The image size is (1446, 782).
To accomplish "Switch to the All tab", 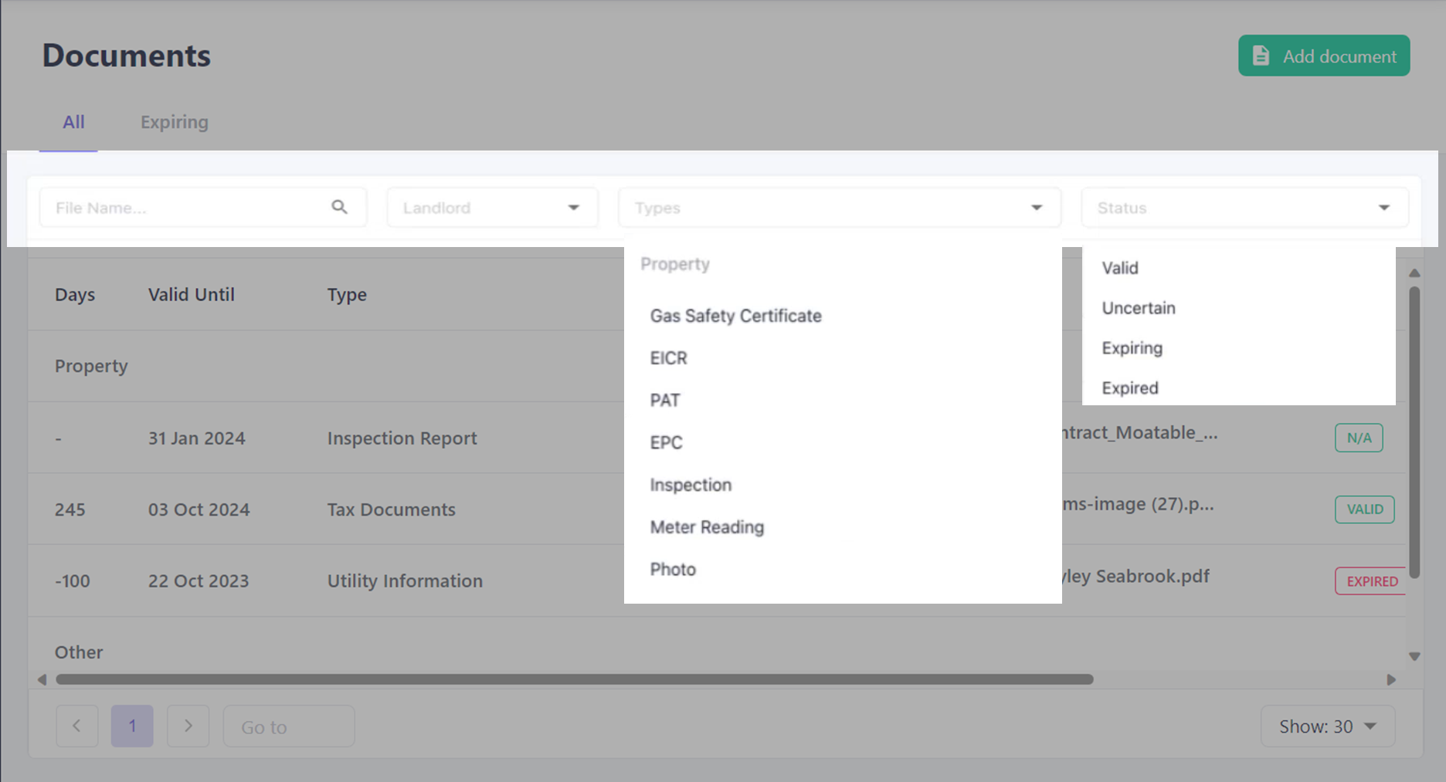I will tap(73, 121).
